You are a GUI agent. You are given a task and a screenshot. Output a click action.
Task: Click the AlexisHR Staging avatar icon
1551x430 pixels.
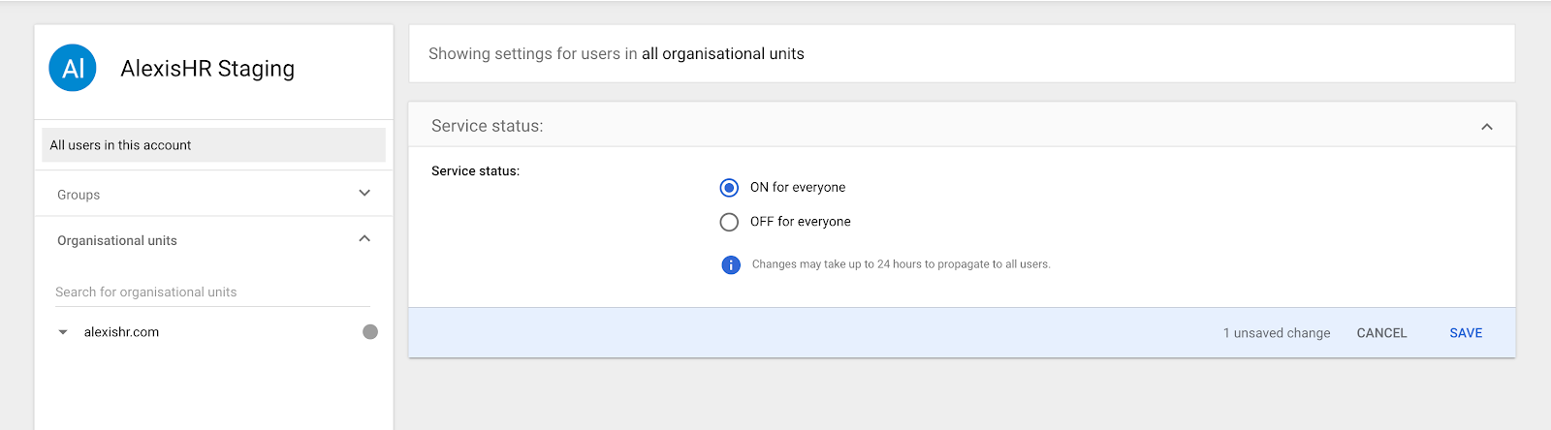tap(73, 68)
